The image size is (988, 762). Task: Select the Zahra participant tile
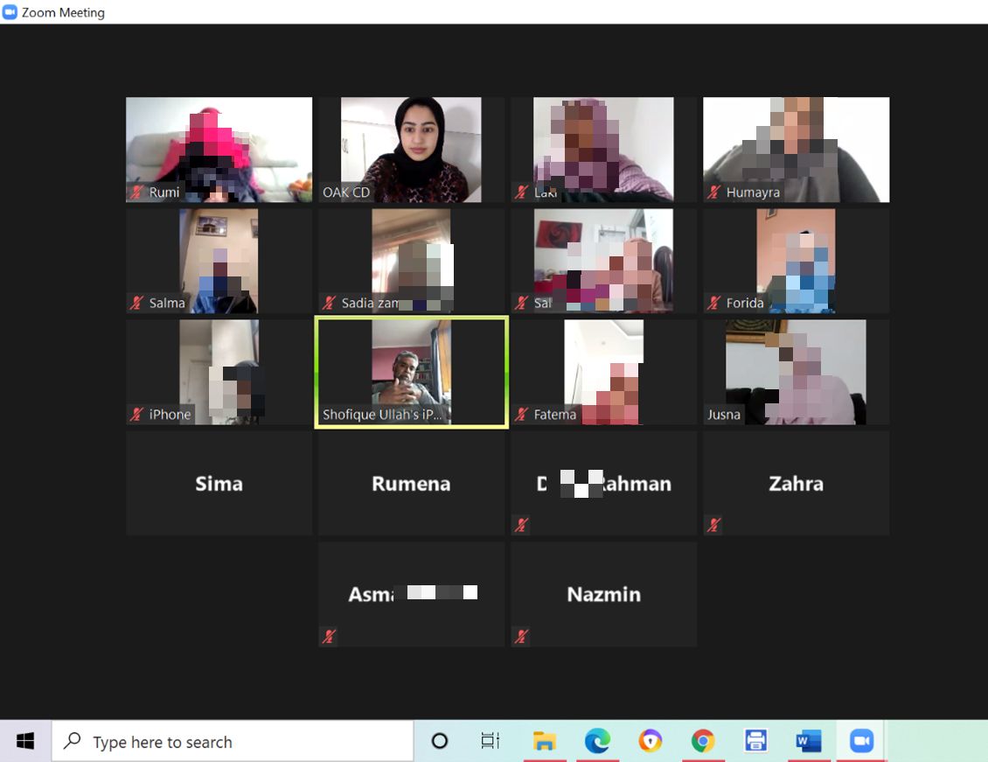point(796,484)
